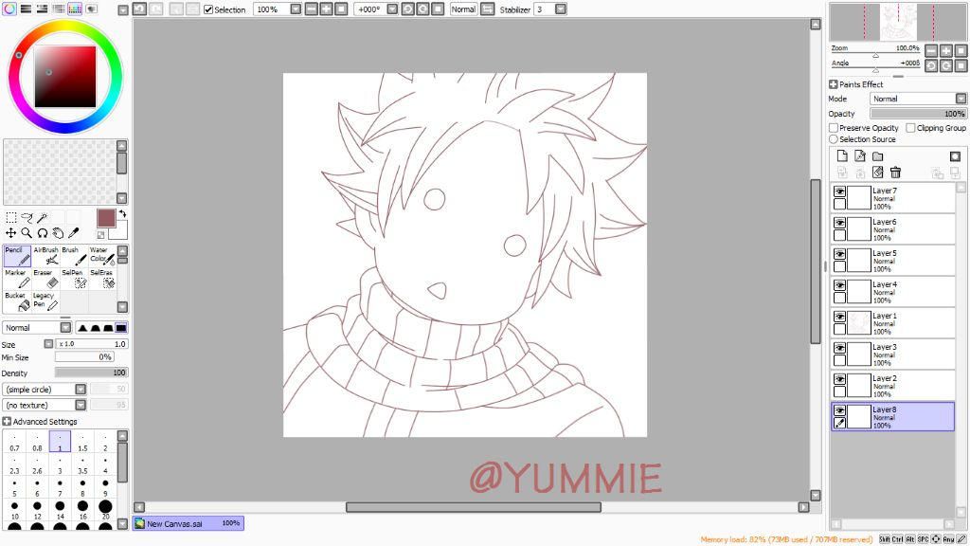The width and height of the screenshot is (970, 546).
Task: Select the Zoom magnifier tool
Action: coord(27,233)
